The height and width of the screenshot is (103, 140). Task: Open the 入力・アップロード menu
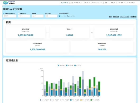[x=76, y=3]
